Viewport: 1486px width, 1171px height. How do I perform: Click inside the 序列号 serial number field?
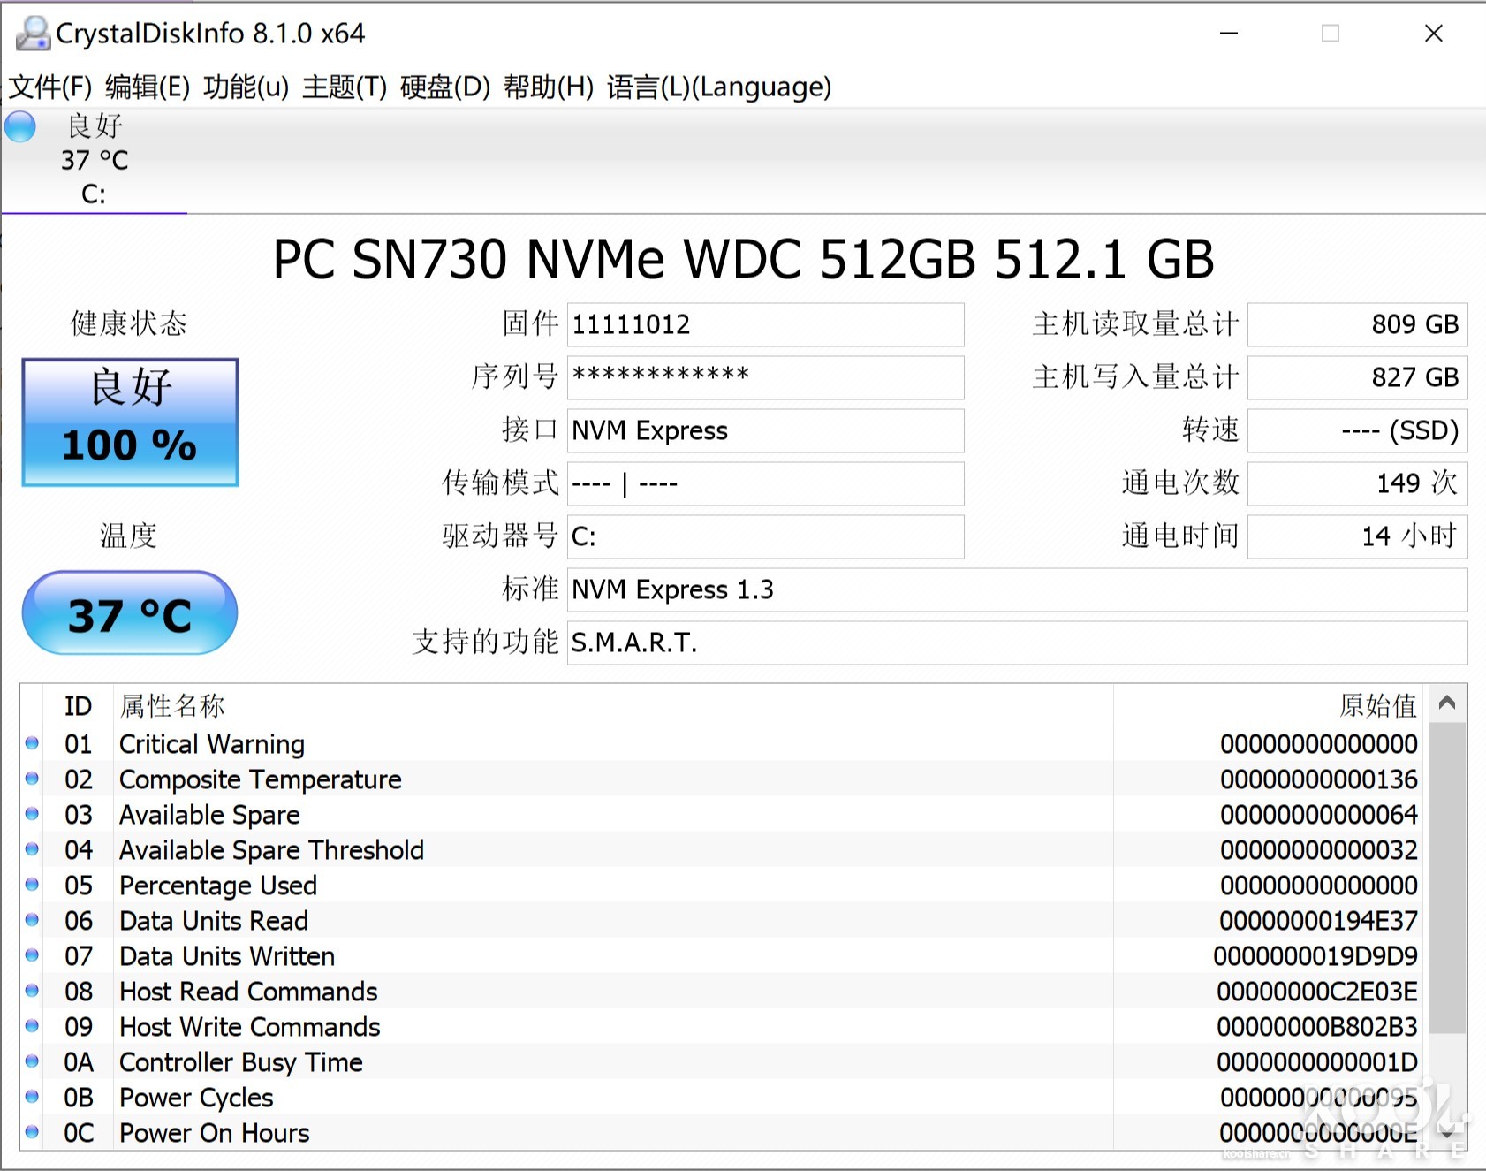[x=765, y=377]
